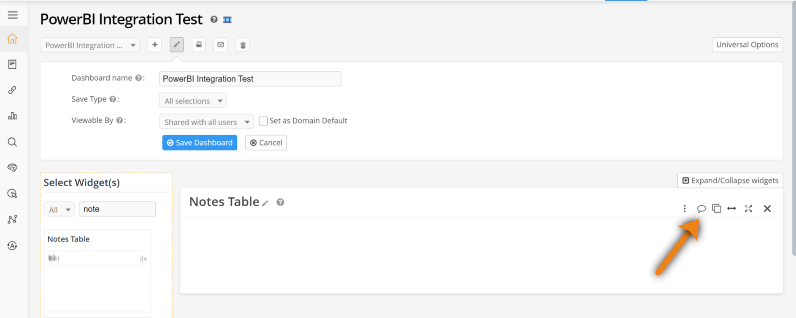Toggle Notes Table widget full-screen expand

pos(749,209)
